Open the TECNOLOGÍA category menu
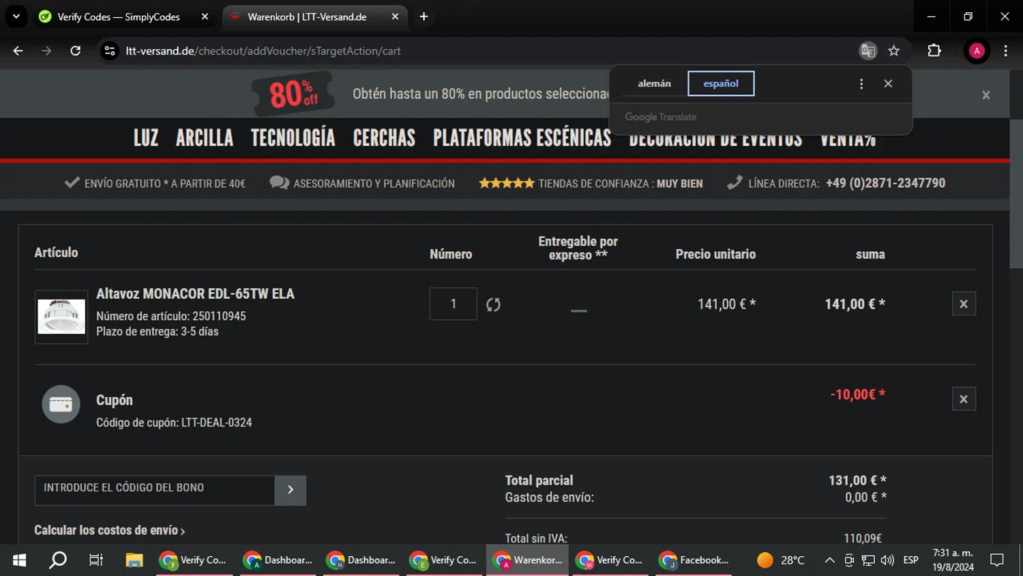 coord(293,138)
